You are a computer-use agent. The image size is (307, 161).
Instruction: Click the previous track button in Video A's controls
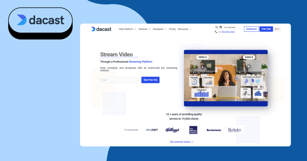(x=192, y=73)
